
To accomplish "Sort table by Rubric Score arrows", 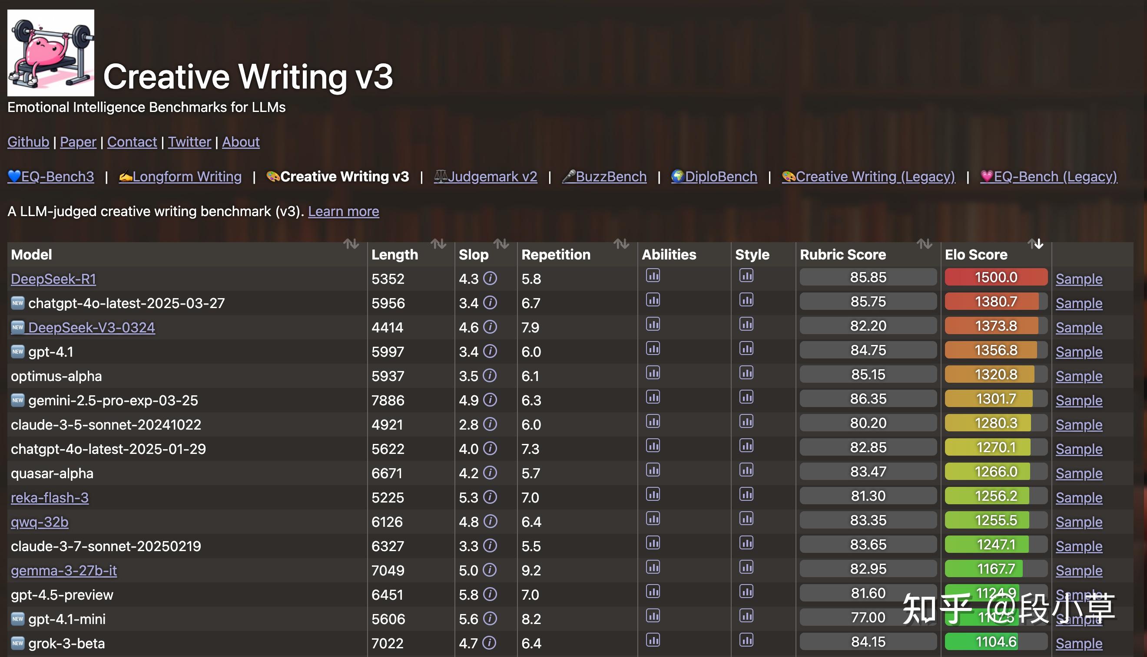I will [924, 244].
